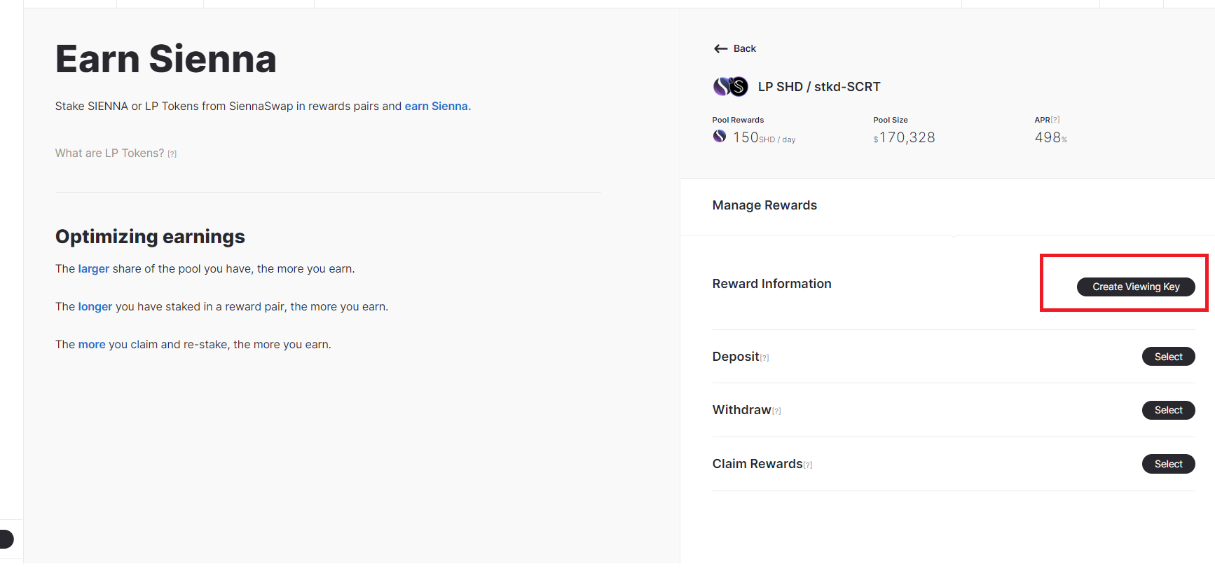Click the Reward Information heading
Screen dimensions: 1215x576
pos(771,284)
